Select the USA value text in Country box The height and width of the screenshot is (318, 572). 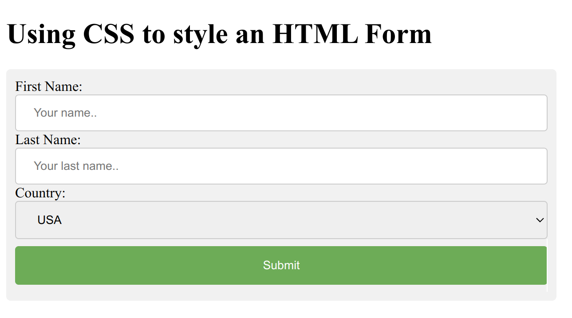49,220
